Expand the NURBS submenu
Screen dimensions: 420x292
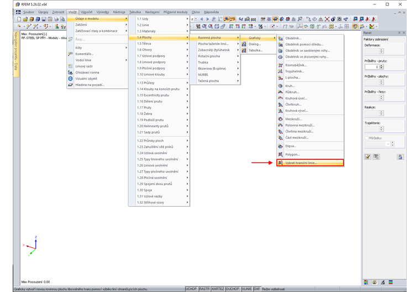pyautogui.click(x=215, y=74)
